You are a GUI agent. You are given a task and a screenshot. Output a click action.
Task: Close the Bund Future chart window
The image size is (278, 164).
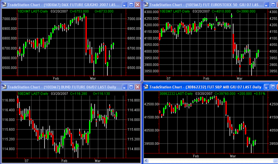pos(137,87)
